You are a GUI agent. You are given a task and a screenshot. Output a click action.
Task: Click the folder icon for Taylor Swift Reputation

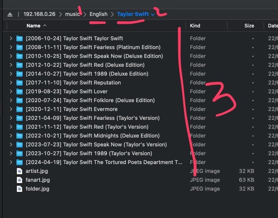coord(19,83)
